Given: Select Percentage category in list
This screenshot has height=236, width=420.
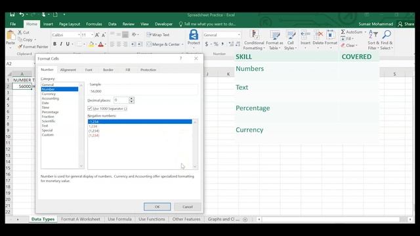Looking at the screenshot, I should coord(50,112).
